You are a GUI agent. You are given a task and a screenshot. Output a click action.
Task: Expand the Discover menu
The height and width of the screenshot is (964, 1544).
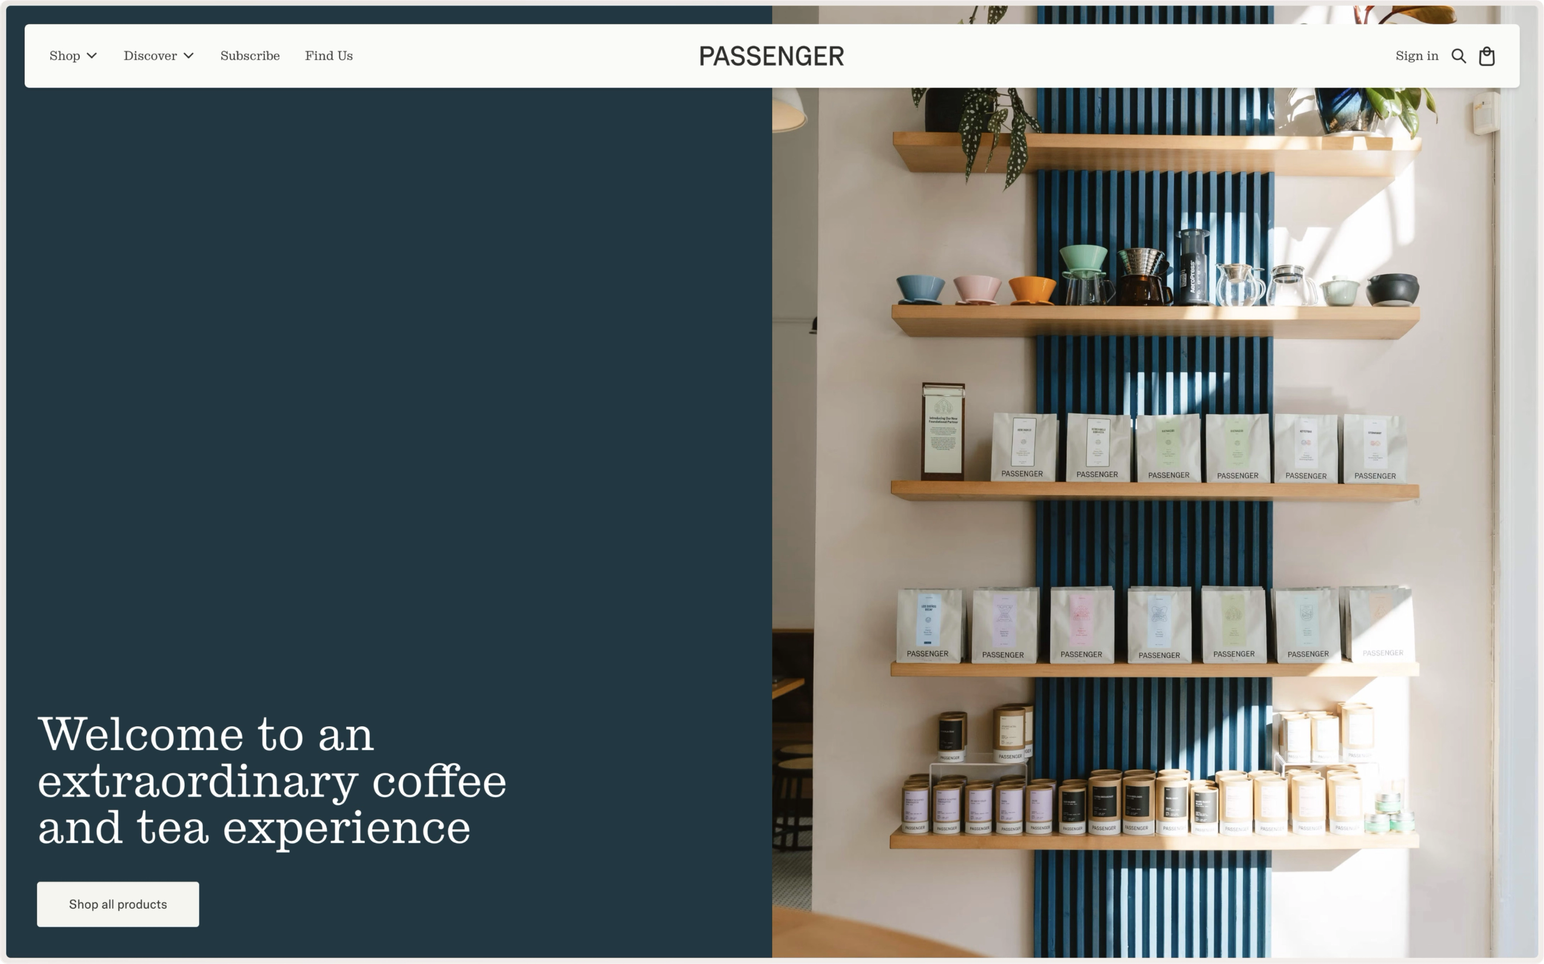click(159, 55)
